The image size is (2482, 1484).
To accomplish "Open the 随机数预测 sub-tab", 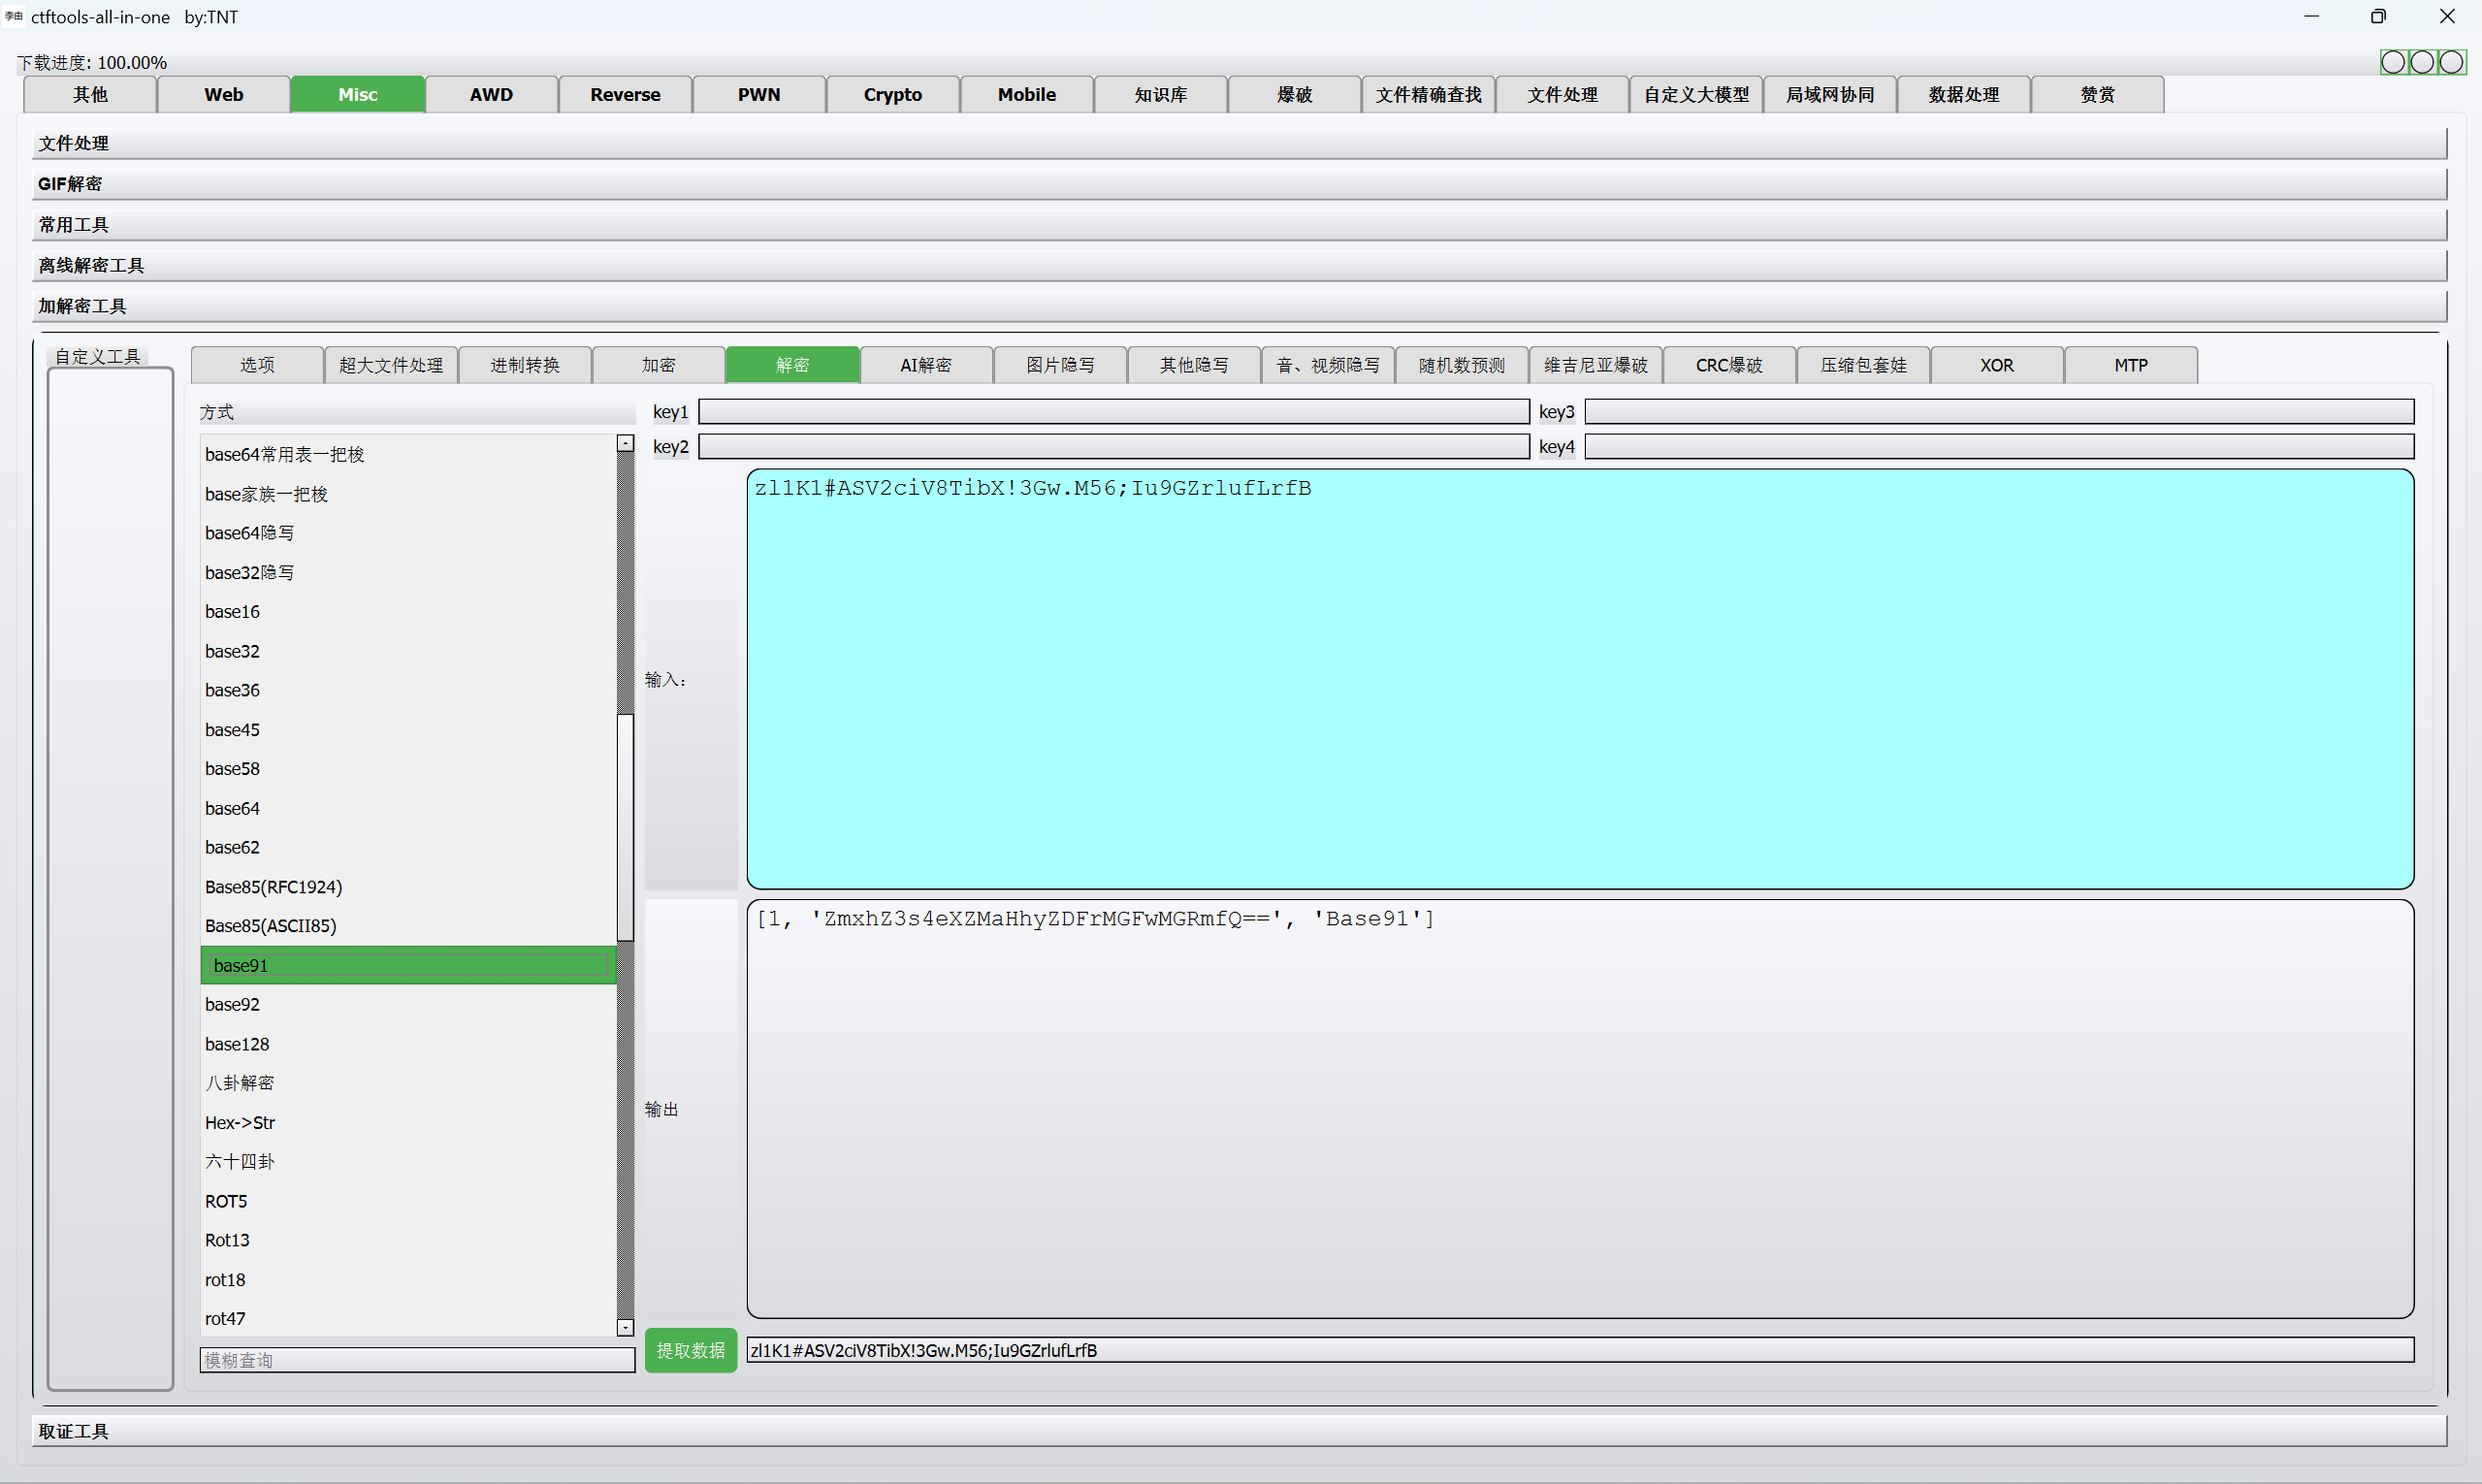I will (1462, 365).
